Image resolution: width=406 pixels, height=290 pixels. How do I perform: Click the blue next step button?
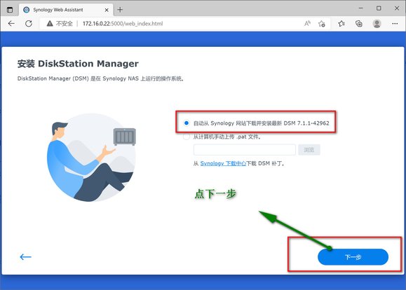point(353,257)
